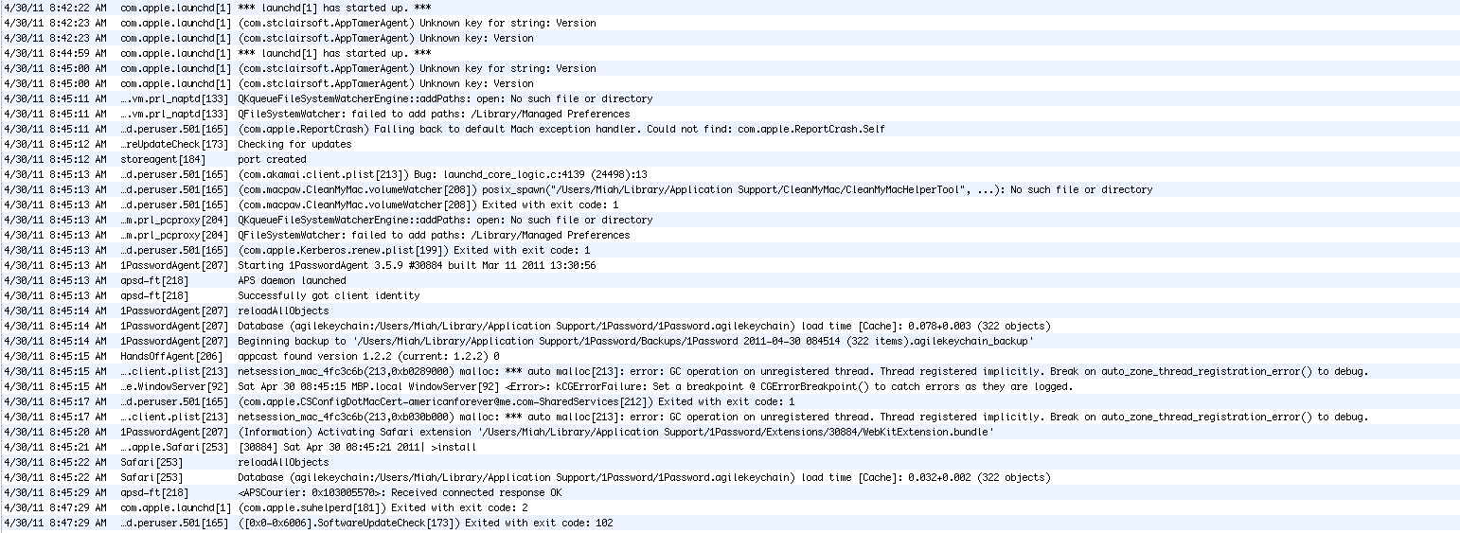Select the 'Checking for updates' log line
1460x533 pixels.
pos(730,144)
